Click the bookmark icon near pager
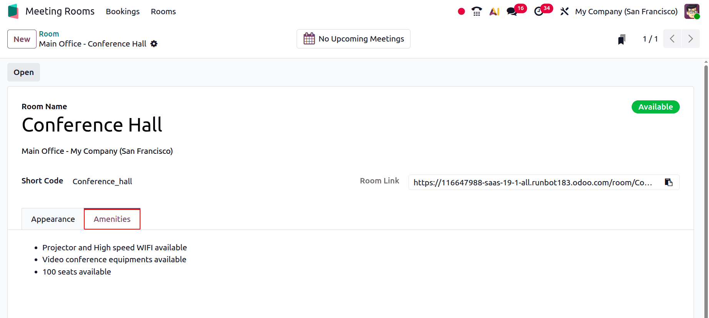709x318 pixels. [x=622, y=39]
